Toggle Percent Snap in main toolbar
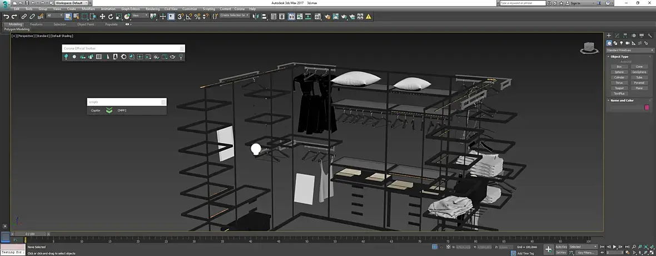 (197, 17)
